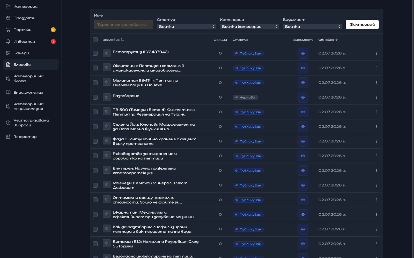
Task: Open three-dot menu for TB-500 row
Action: [376, 112]
